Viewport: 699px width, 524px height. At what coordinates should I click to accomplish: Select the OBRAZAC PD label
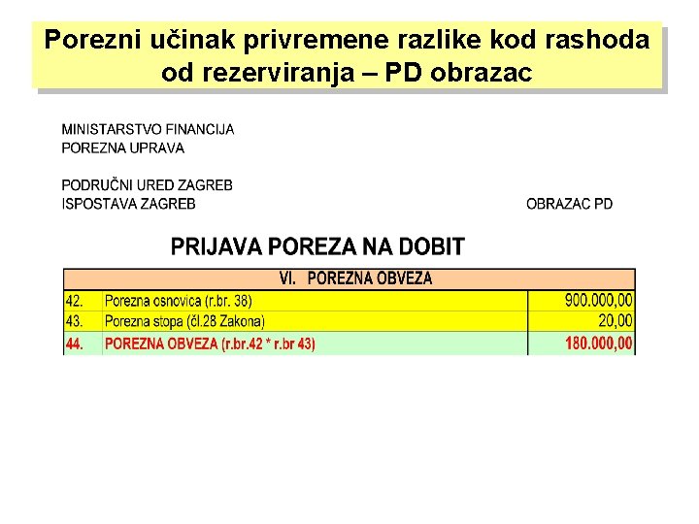[569, 204]
